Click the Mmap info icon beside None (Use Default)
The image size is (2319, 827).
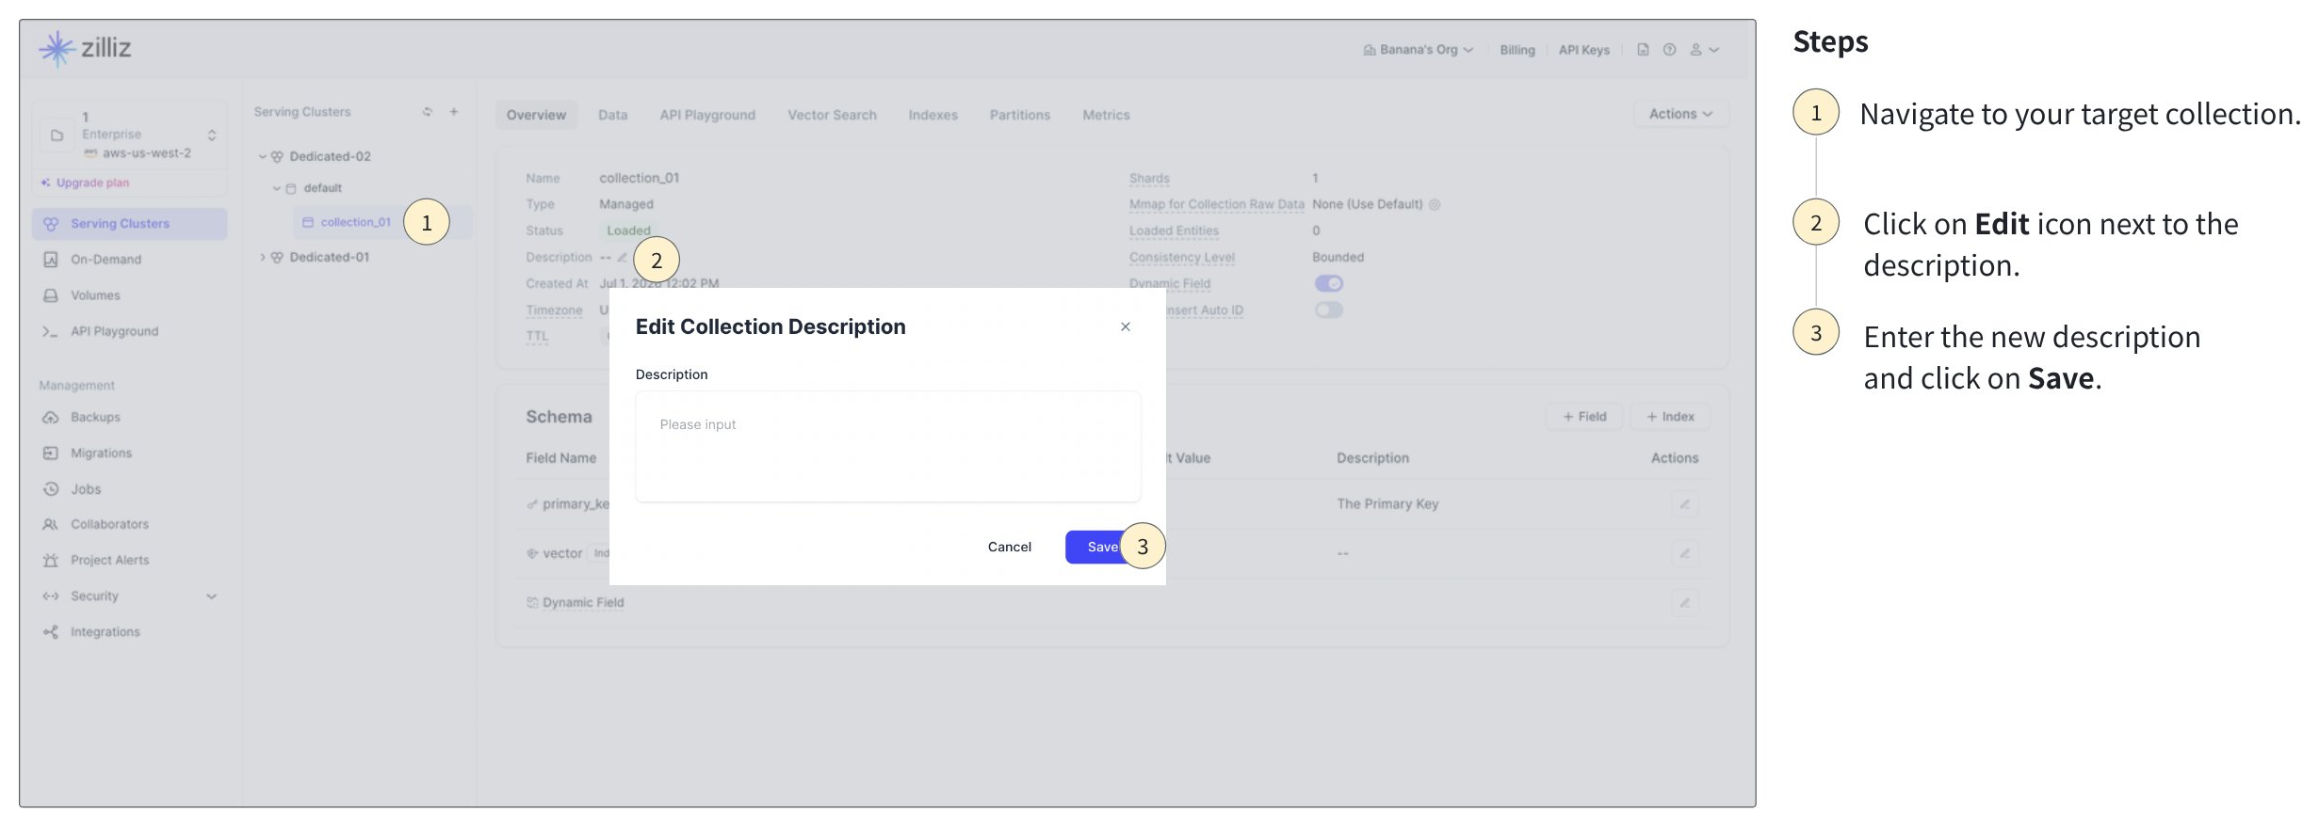click(1435, 204)
